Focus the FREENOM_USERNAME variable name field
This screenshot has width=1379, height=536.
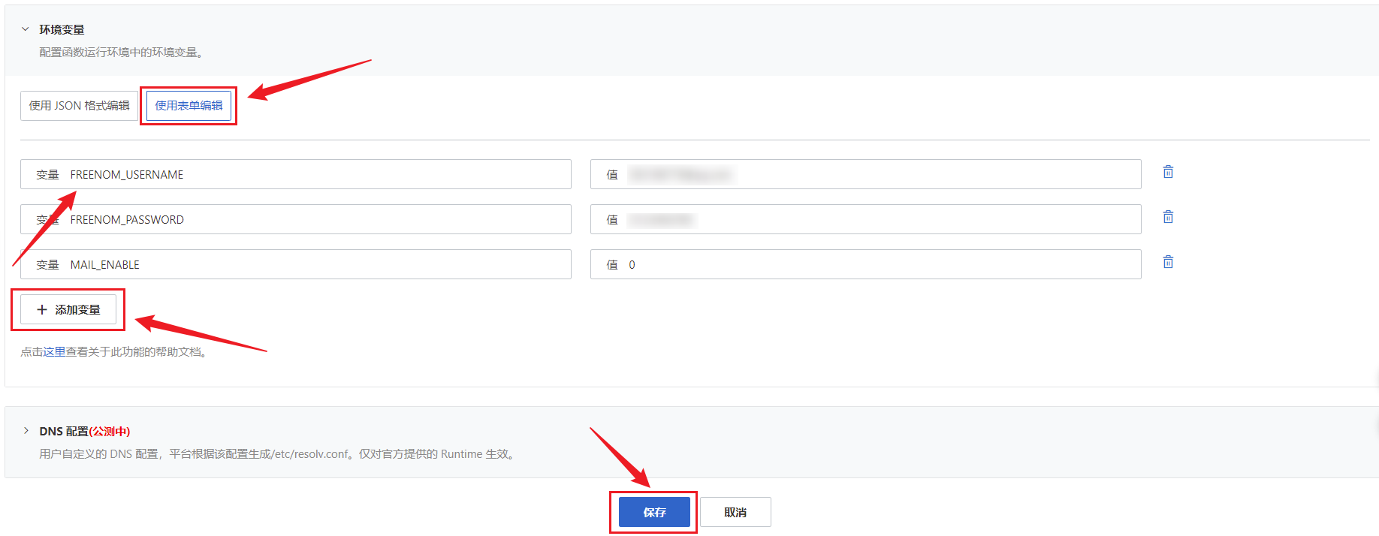(x=296, y=174)
